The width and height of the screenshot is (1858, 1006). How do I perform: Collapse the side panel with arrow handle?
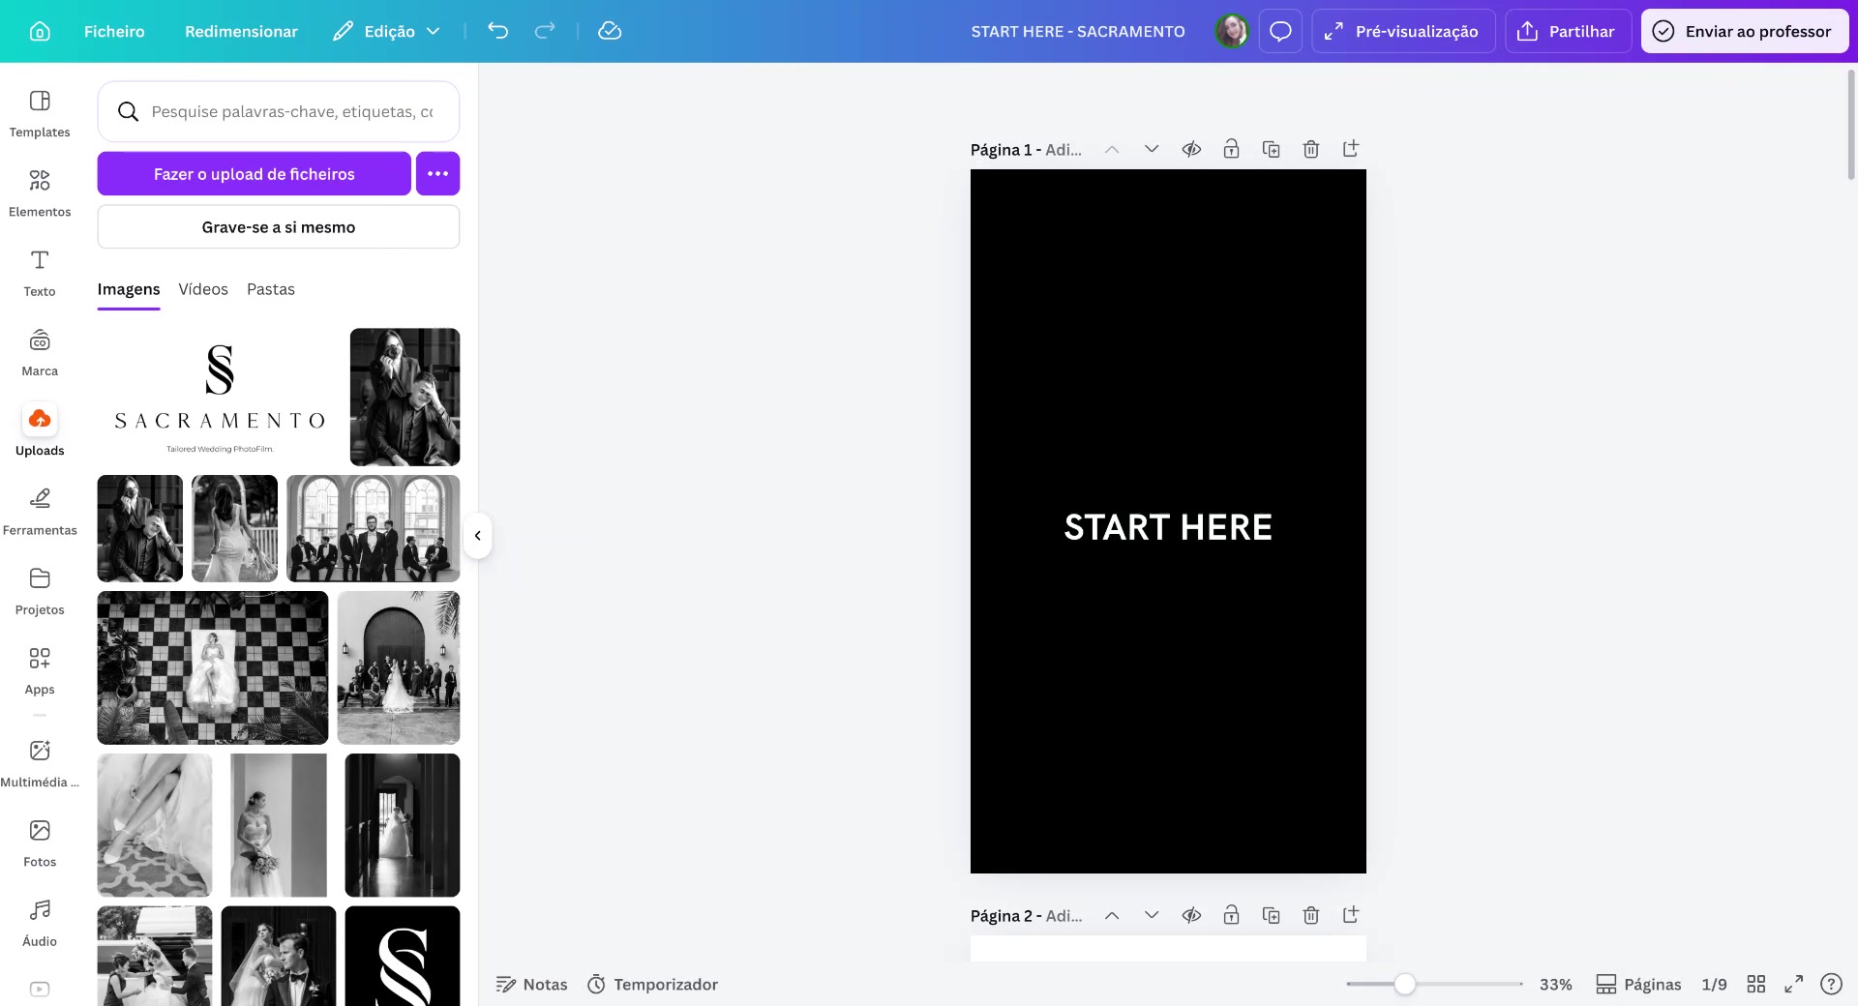click(x=478, y=536)
